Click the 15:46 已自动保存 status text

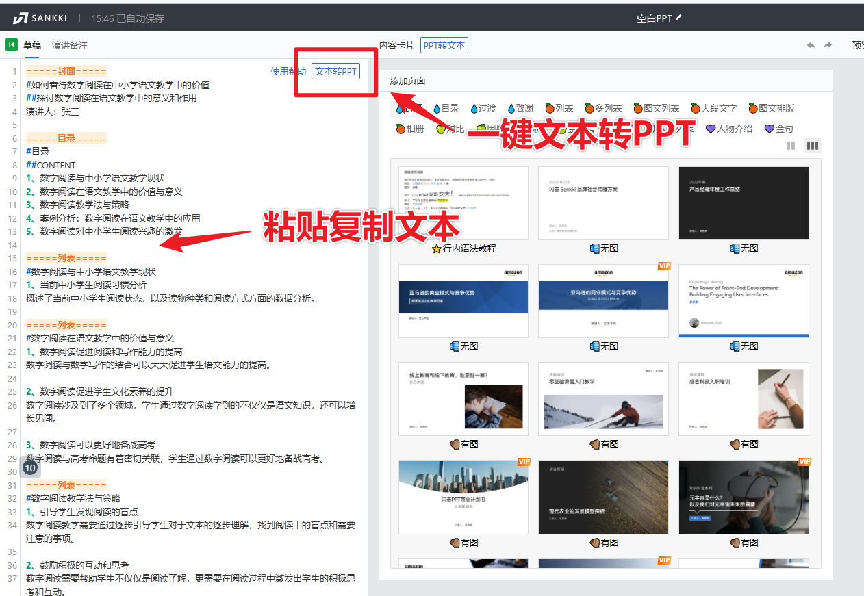pyautogui.click(x=128, y=18)
